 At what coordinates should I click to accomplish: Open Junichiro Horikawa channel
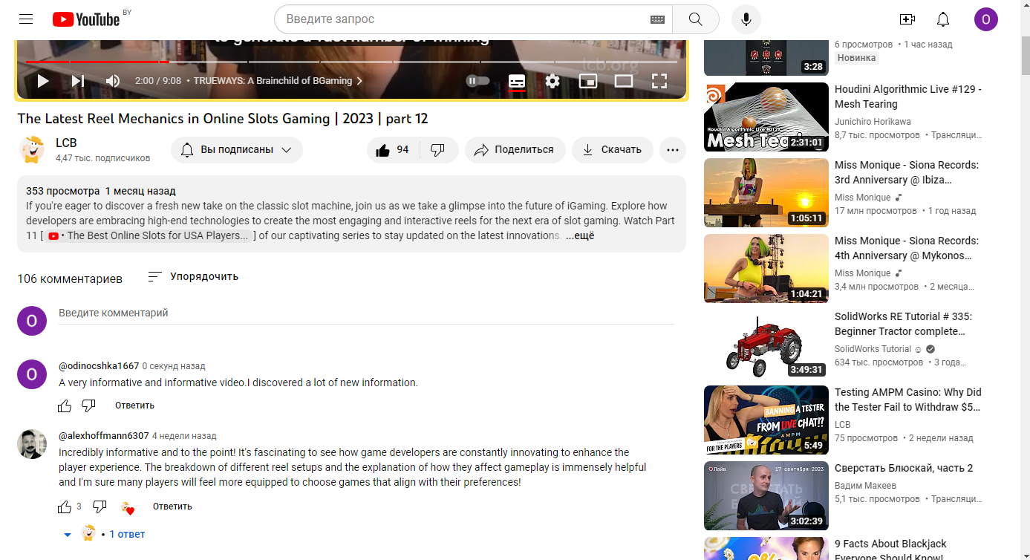tap(873, 122)
